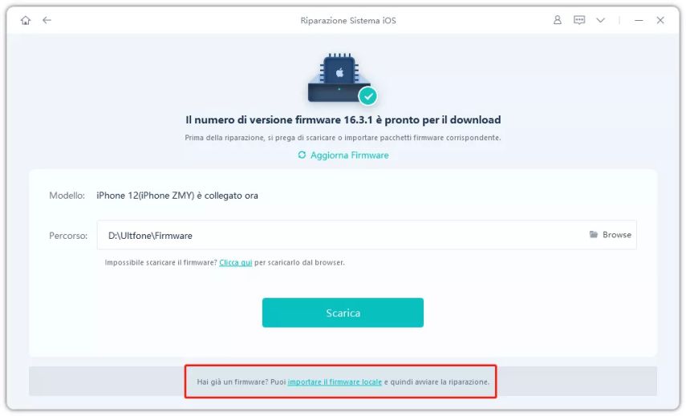Close the Riparazione Sistema iOS window
Viewport: 686px width, 416px height.
tap(660, 20)
